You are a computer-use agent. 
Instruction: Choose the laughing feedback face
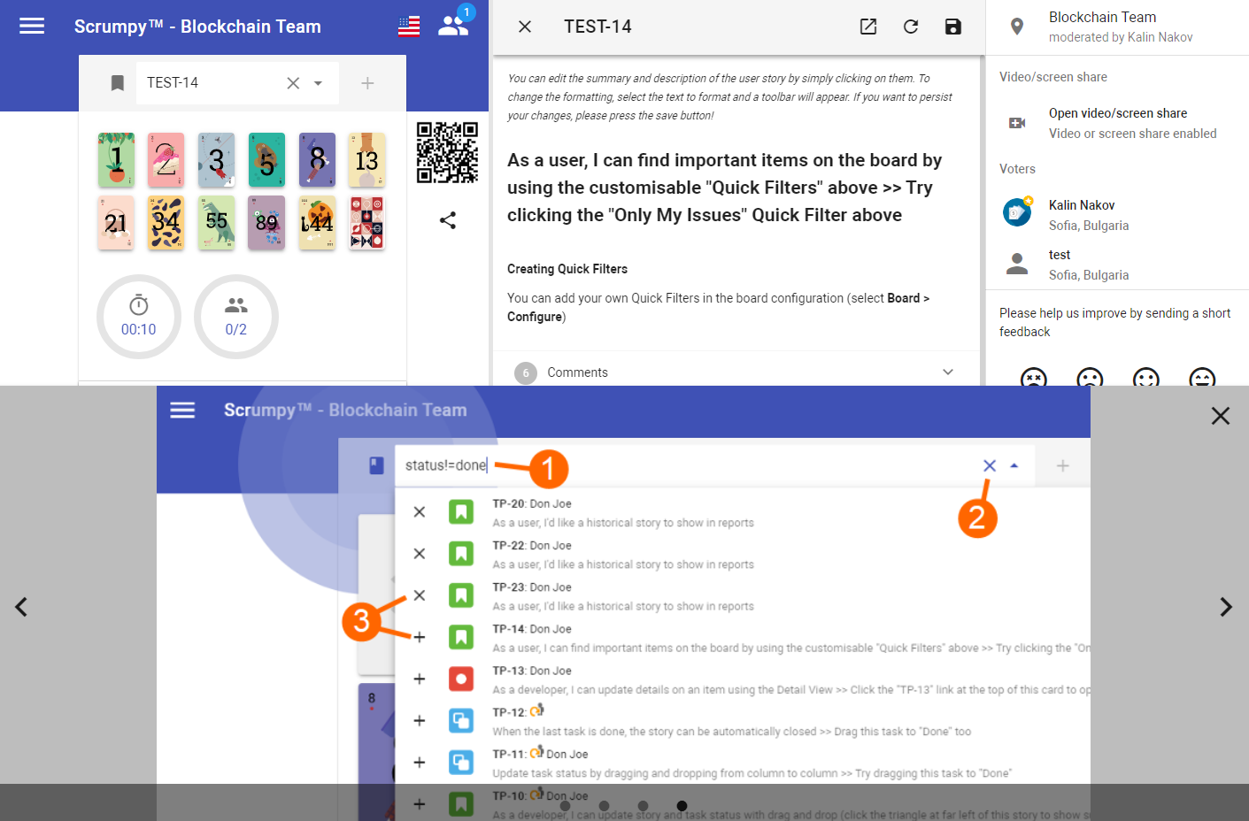(x=1202, y=378)
